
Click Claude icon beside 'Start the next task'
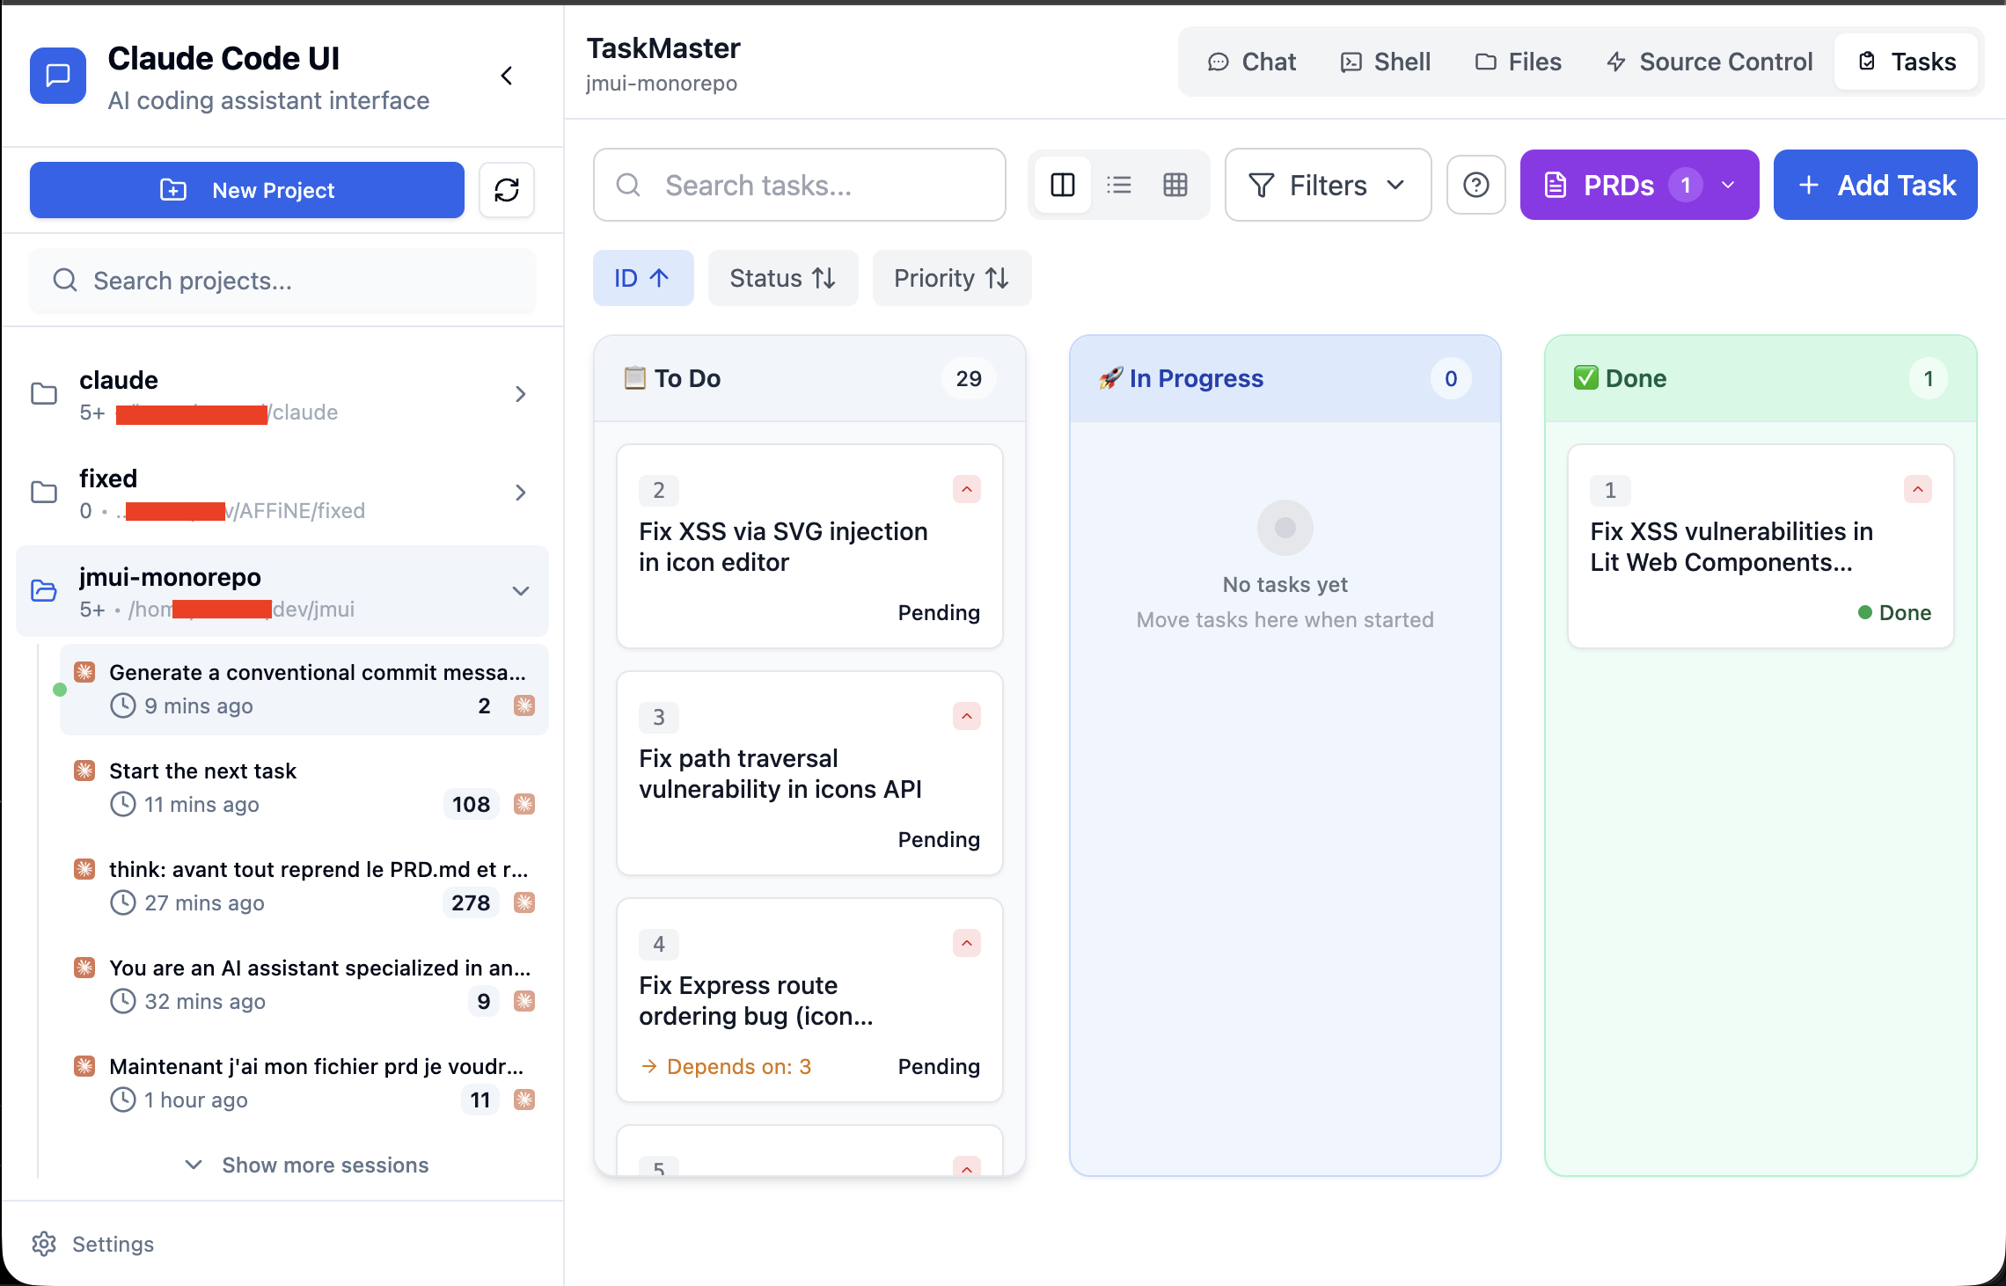(84, 771)
